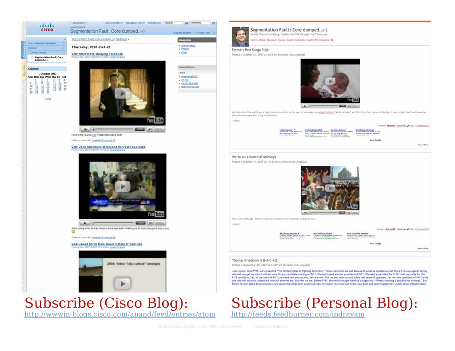Click orange RSS icon beside indrayam.com link
Viewport: 455px width, 351px height.
[183, 87]
